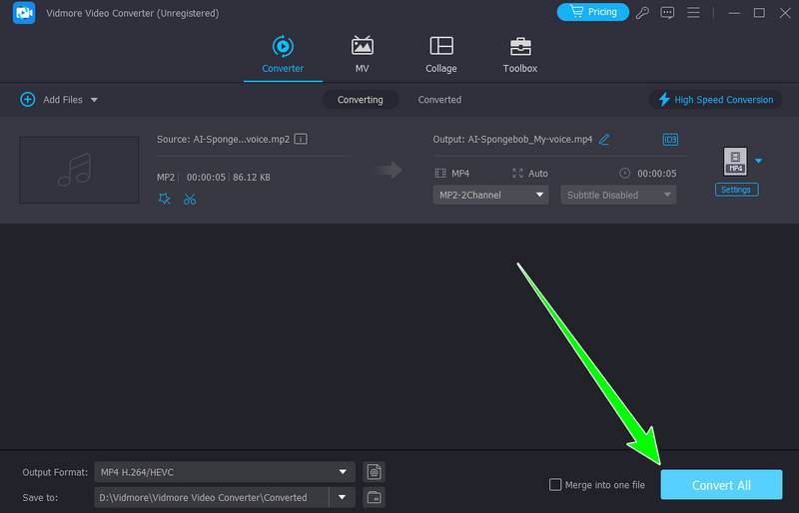Click the MP4 format icon
Image resolution: width=799 pixels, height=513 pixels.
[x=735, y=162]
